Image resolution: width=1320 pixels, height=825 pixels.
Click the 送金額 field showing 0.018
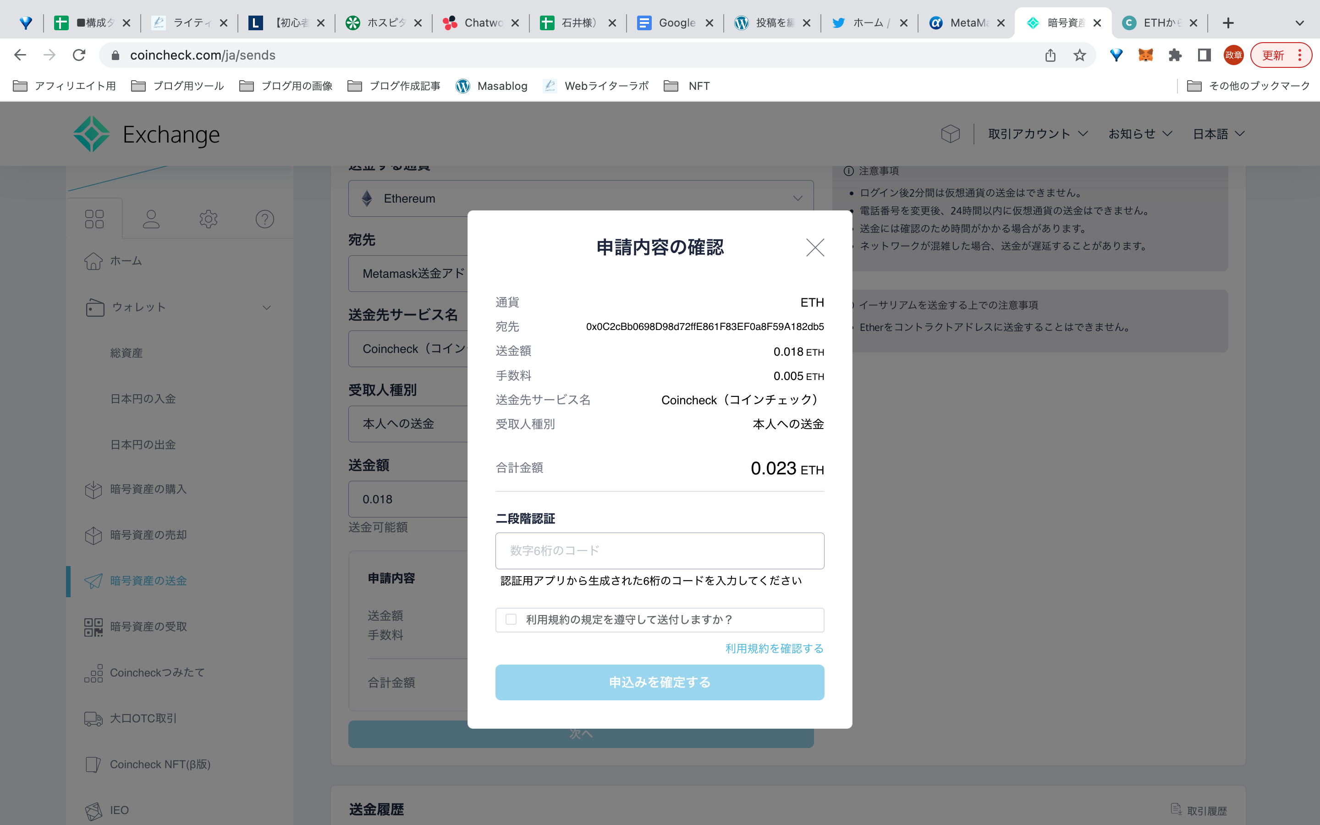click(408, 499)
